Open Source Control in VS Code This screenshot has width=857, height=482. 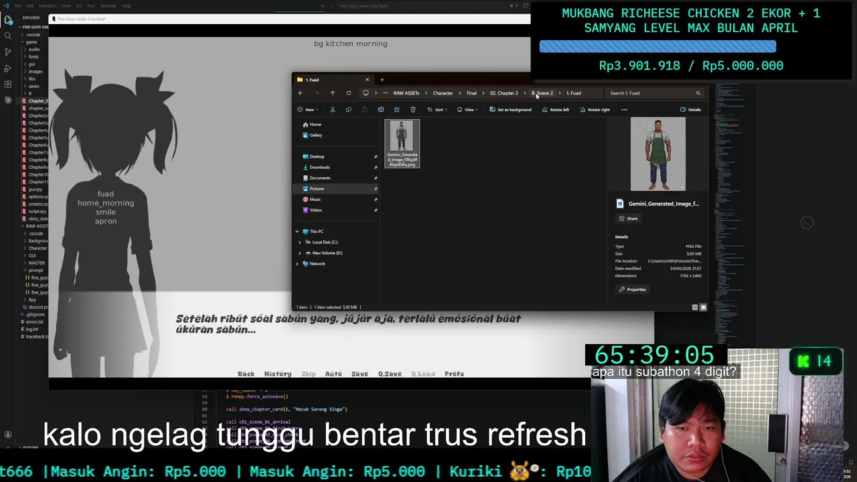tap(8, 52)
